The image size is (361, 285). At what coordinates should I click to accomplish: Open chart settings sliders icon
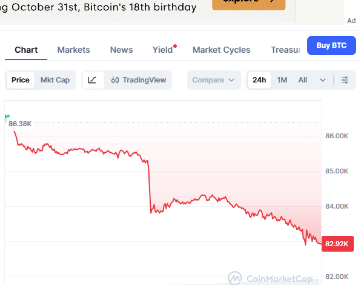coord(345,80)
